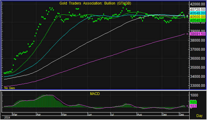Screen dimensions: 207x120
Task: Click the 2024 year label
Action: coord(7,118)
